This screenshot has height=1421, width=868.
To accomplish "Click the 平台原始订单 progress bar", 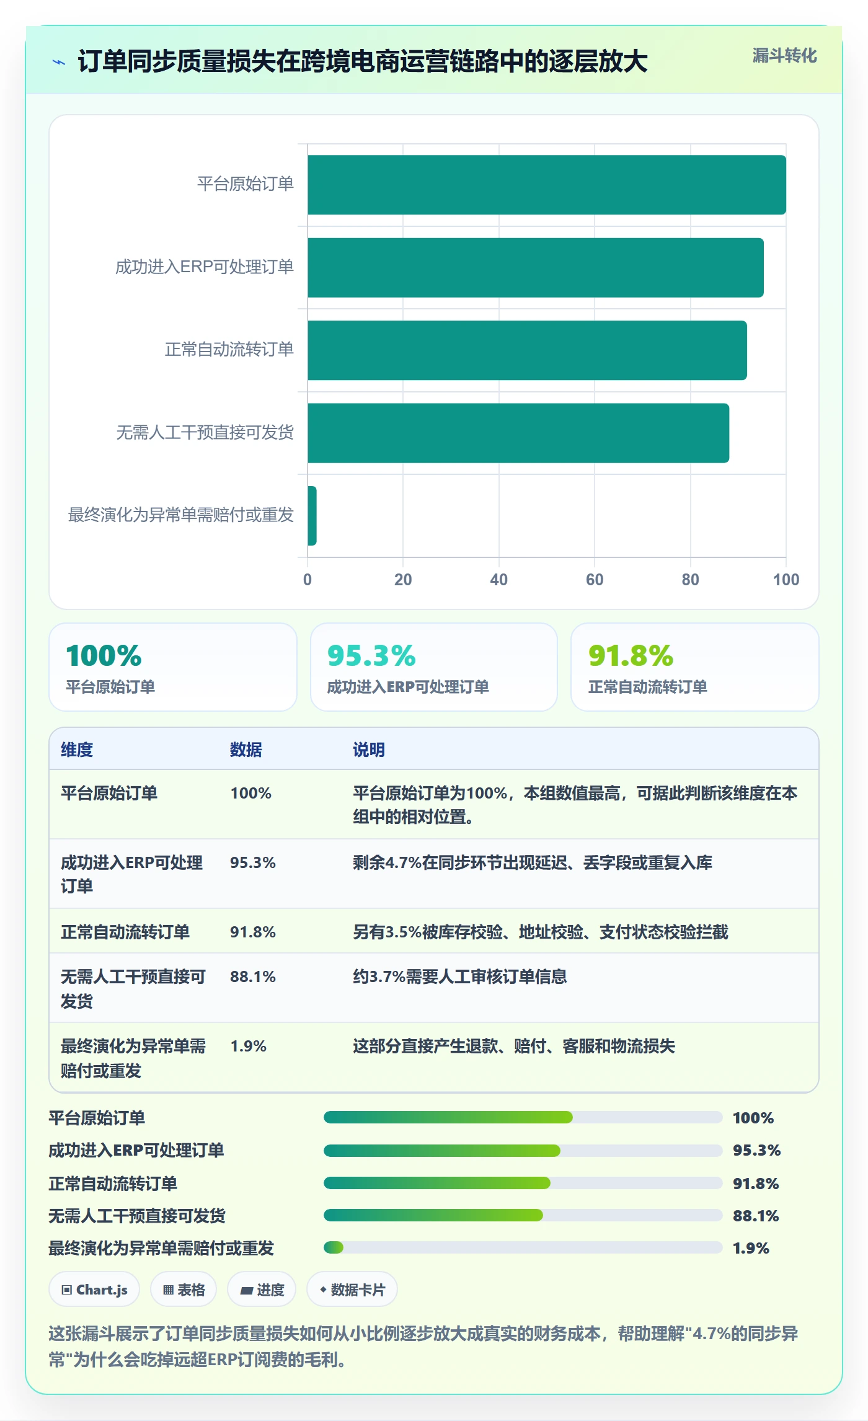I will pos(523,1117).
